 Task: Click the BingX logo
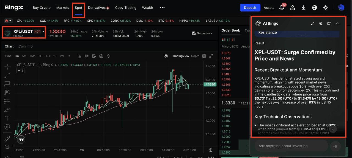14,8
